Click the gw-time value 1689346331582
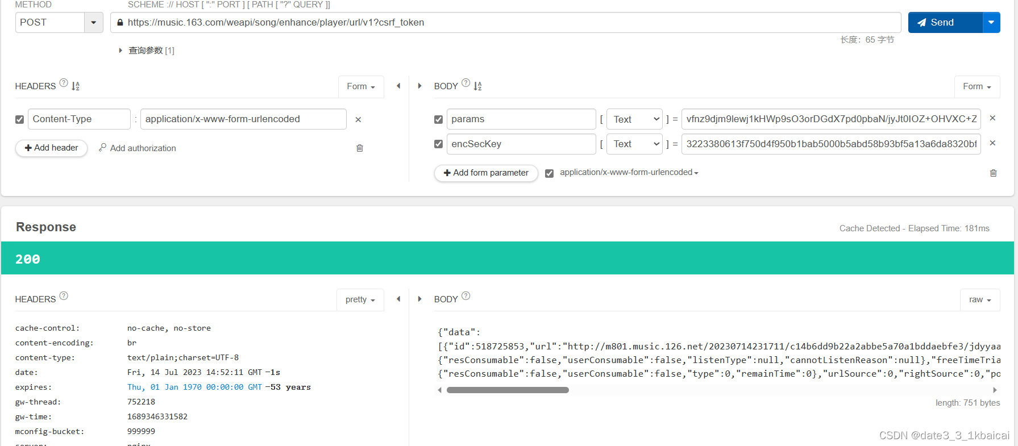Image resolution: width=1018 pixels, height=446 pixels. 157,416
